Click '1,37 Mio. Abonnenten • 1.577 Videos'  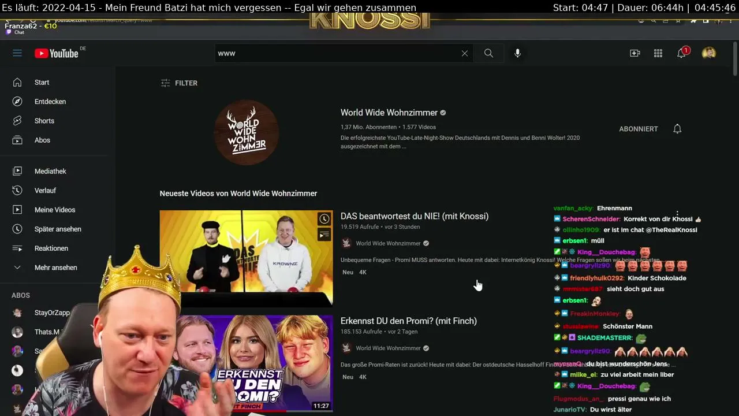click(388, 127)
